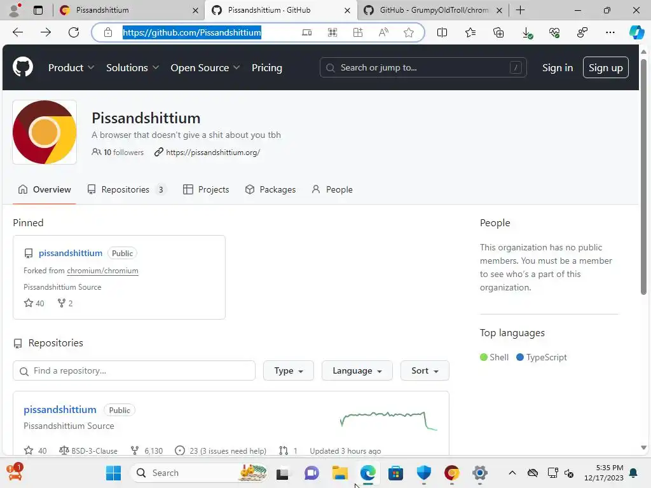Click the page vertical scrollbar
This screenshot has height=488, width=651.
pyautogui.click(x=643, y=177)
